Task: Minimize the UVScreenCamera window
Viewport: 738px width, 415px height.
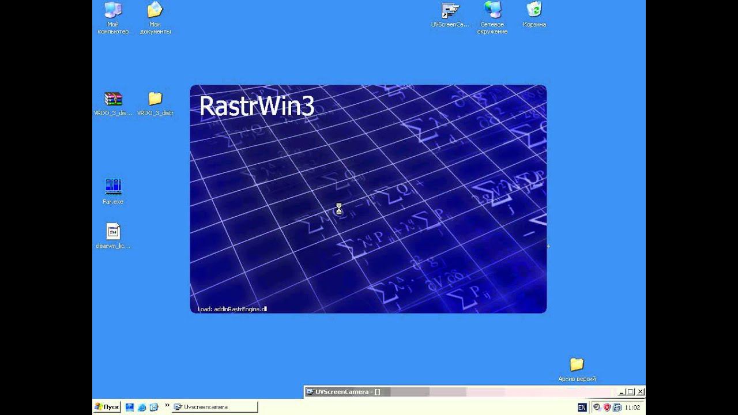Action: 622,392
